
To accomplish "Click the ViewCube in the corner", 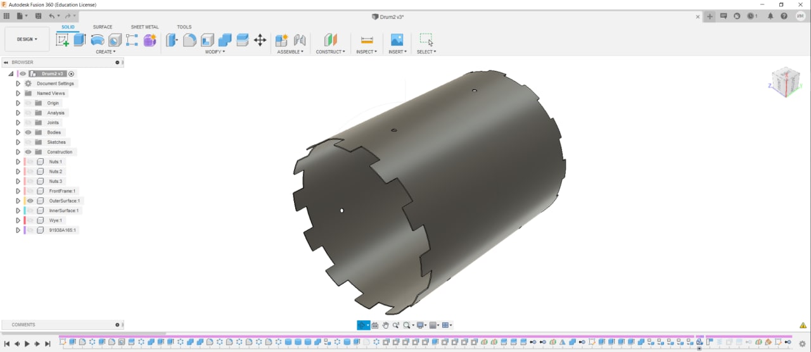I will [785, 82].
